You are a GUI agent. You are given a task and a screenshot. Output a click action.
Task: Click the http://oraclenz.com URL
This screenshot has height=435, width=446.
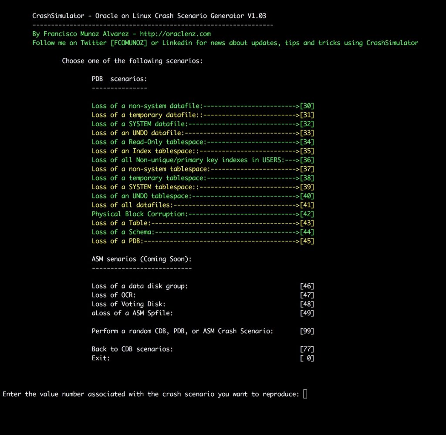[x=175, y=34]
